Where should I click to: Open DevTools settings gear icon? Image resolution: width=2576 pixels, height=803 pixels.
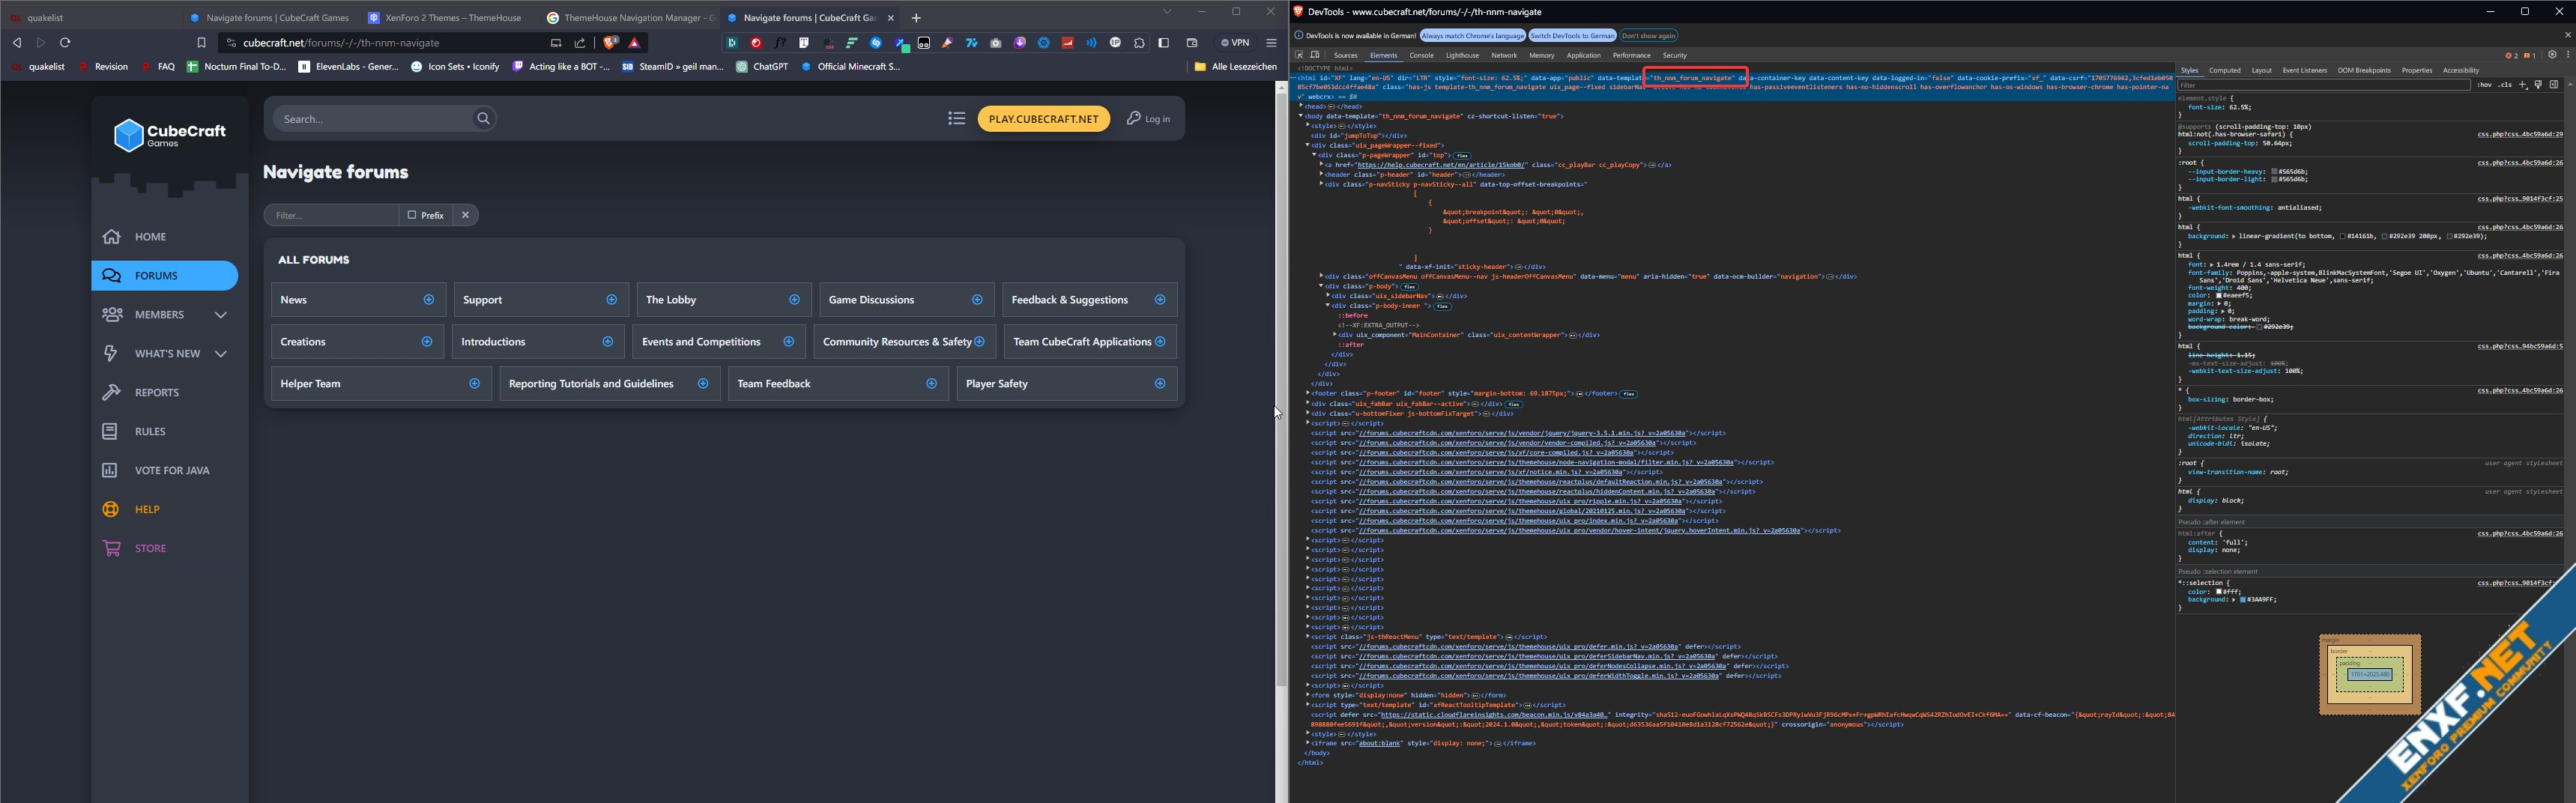click(2552, 55)
